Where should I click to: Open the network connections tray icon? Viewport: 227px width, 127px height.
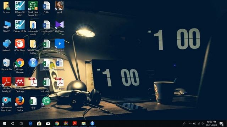199,123
